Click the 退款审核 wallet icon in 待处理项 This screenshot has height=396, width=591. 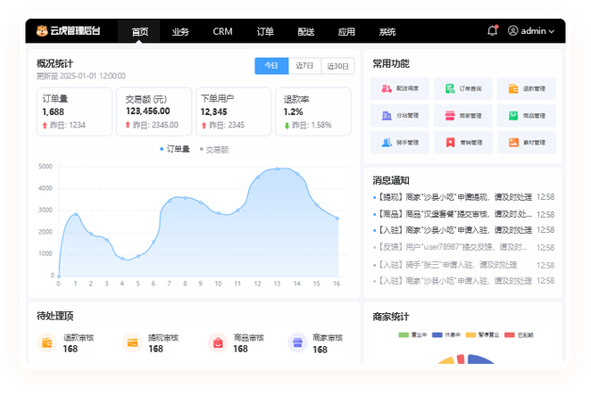click(47, 342)
